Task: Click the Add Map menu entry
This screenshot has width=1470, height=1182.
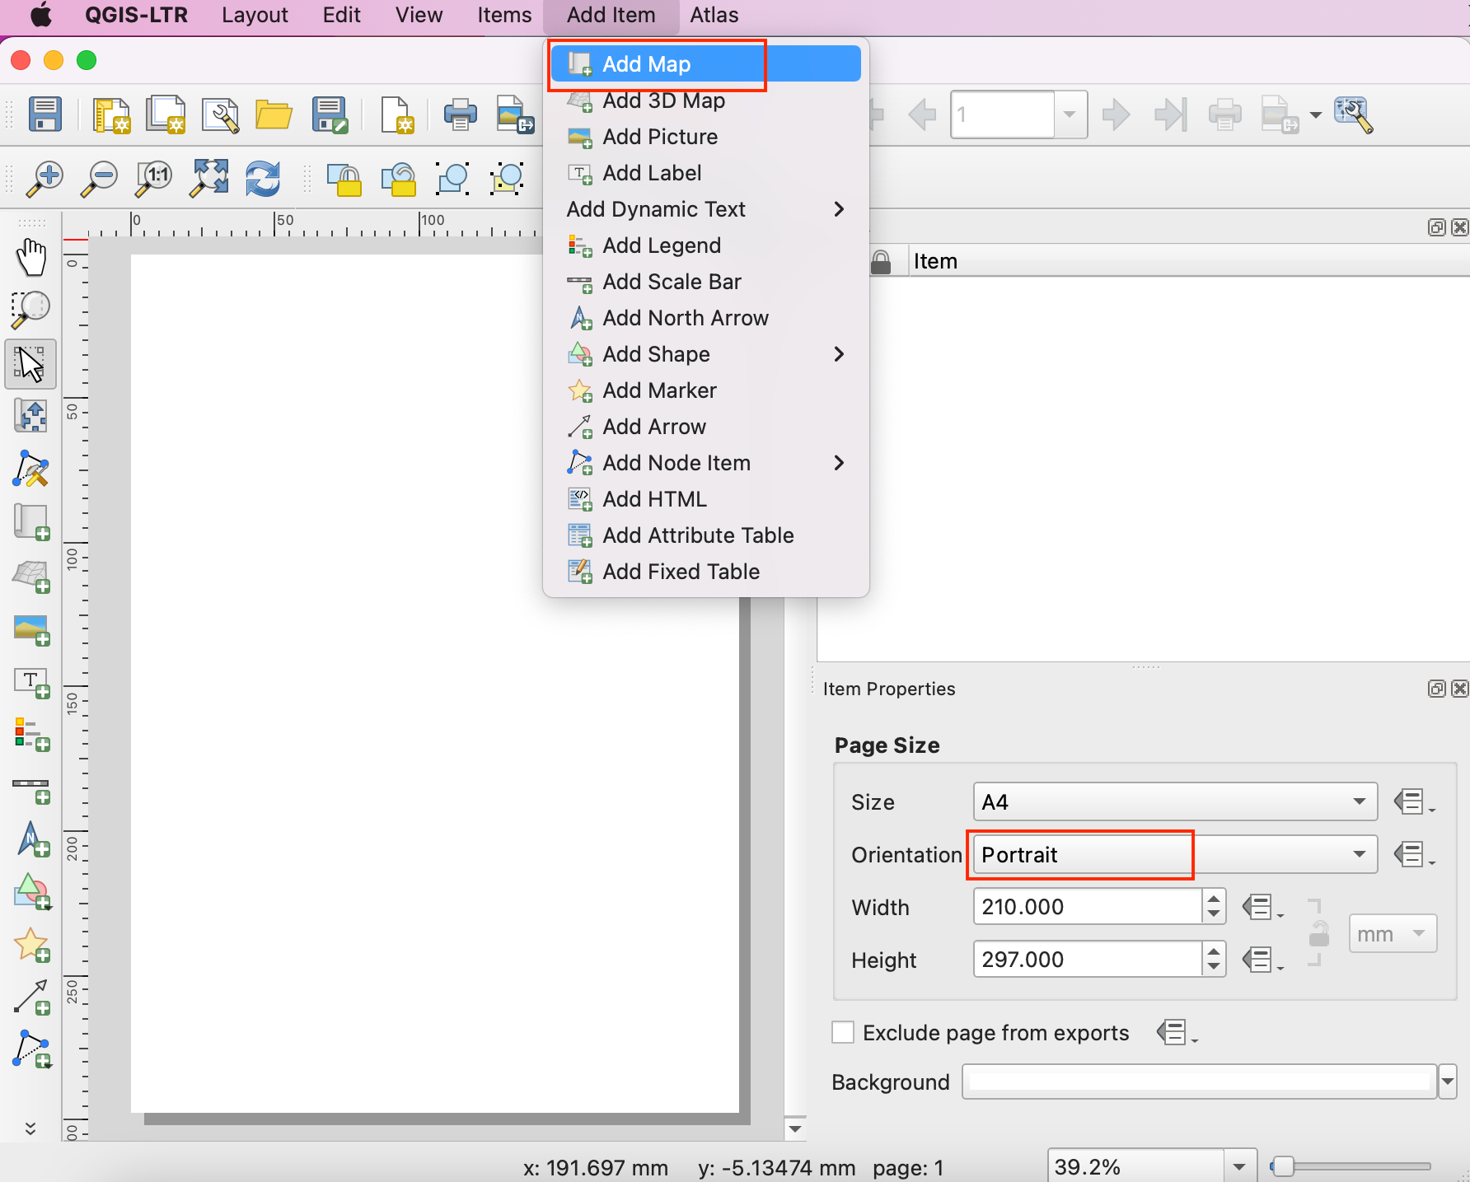Action: [646, 64]
